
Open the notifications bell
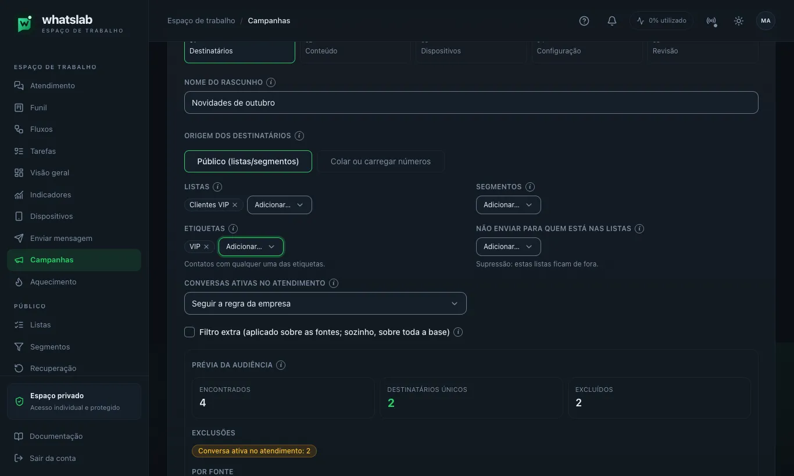tap(612, 21)
